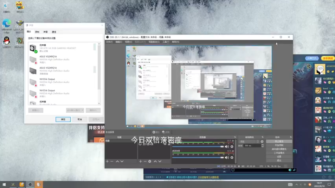The image size is (335, 188).
Task: Click the top mixer channel volume slider
Action: click(x=198, y=147)
